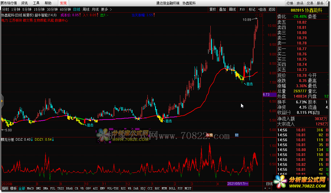Click the 涨榜 marker on chart
331x193 pixels.
tap(209, 135)
